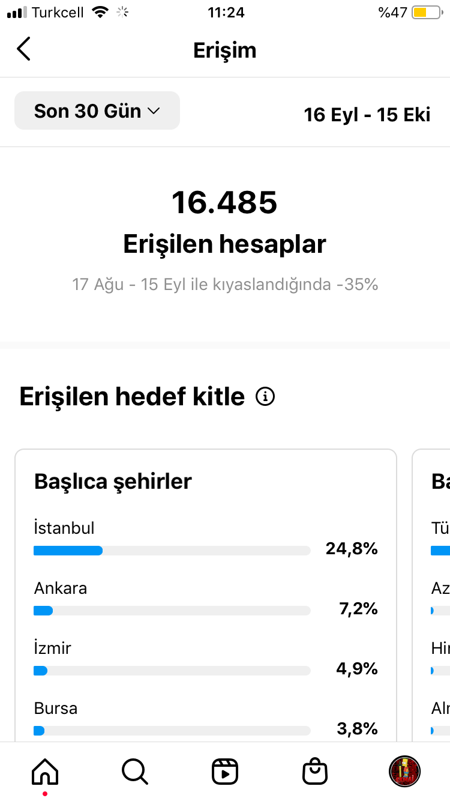Tap the chevron next to Son 30 Gün
Viewport: 450px width, 801px height.
(x=154, y=111)
